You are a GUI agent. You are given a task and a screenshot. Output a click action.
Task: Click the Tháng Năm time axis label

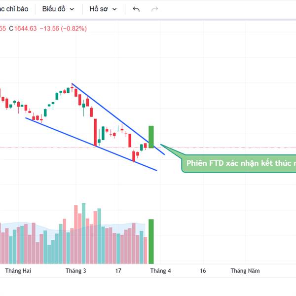tap(245, 271)
